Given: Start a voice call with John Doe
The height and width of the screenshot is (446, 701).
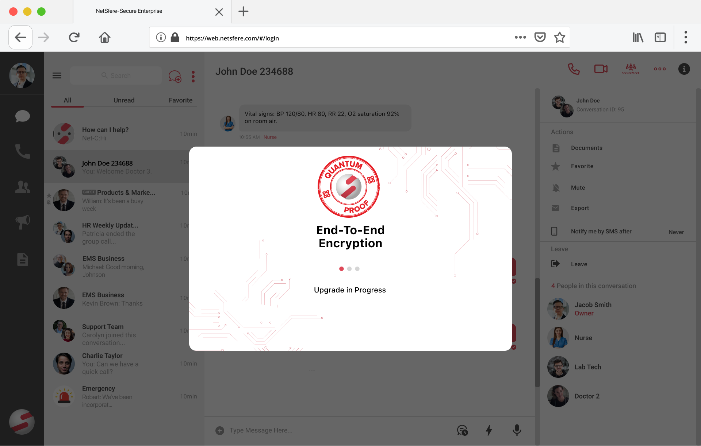Looking at the screenshot, I should (x=574, y=69).
